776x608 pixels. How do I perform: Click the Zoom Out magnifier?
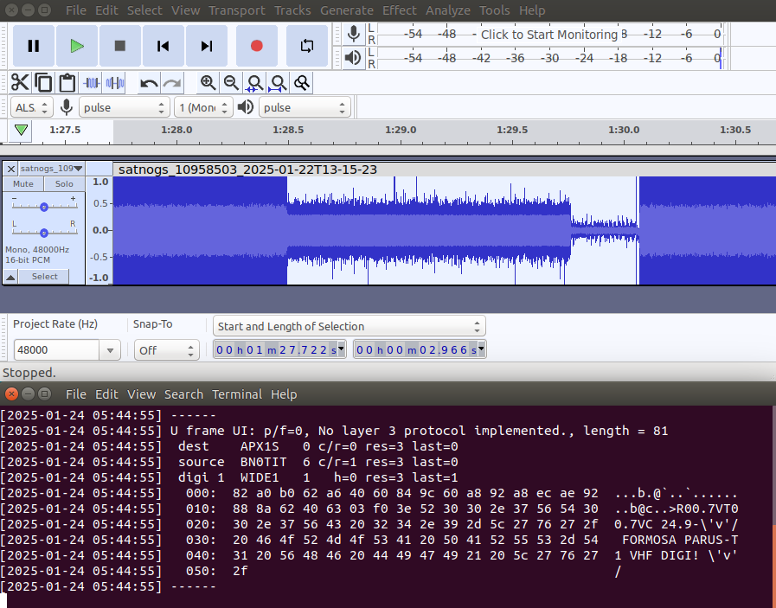(231, 83)
